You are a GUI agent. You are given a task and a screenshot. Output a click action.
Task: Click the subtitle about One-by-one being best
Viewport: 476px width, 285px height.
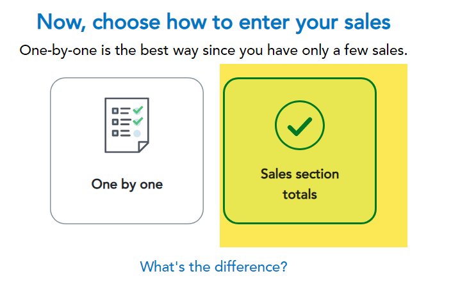click(213, 50)
